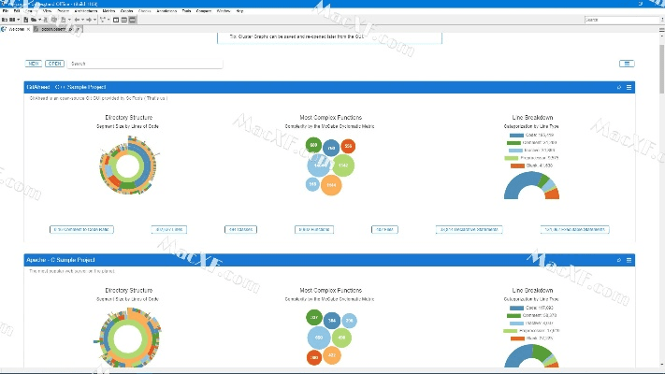Click the Apache panel search icon
Viewport: 665px width, 374px height.
coord(619,259)
